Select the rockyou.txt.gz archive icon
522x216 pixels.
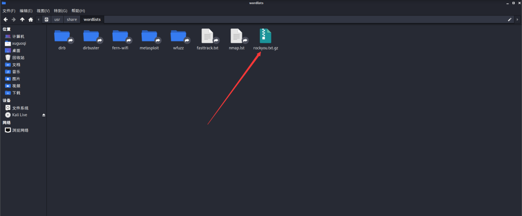265,36
